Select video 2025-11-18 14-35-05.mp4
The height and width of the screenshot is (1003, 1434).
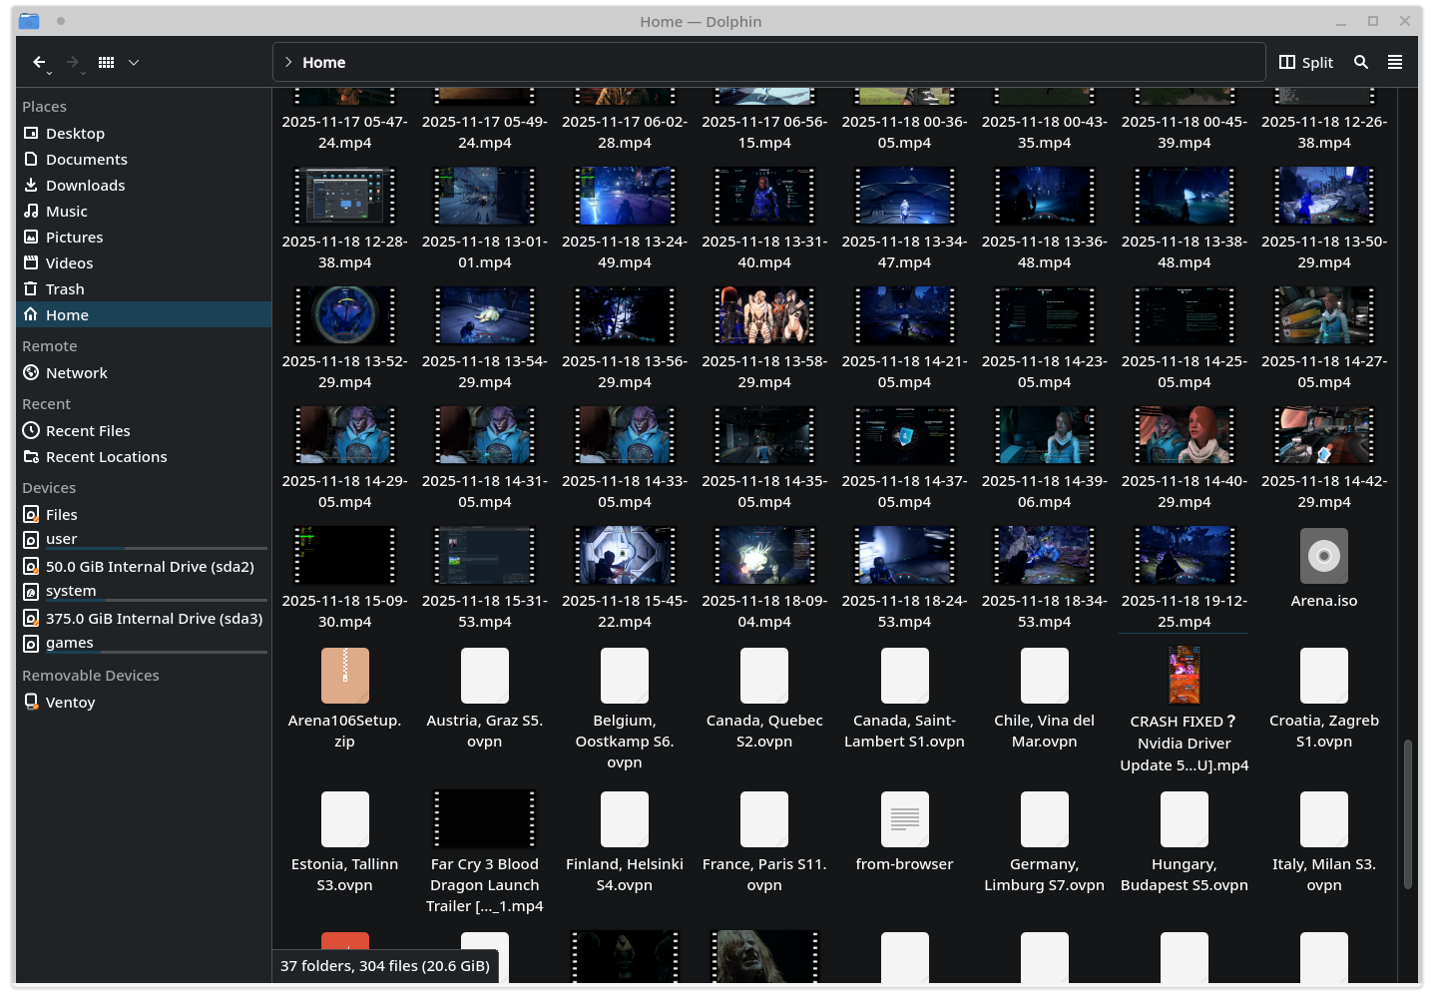764,458
